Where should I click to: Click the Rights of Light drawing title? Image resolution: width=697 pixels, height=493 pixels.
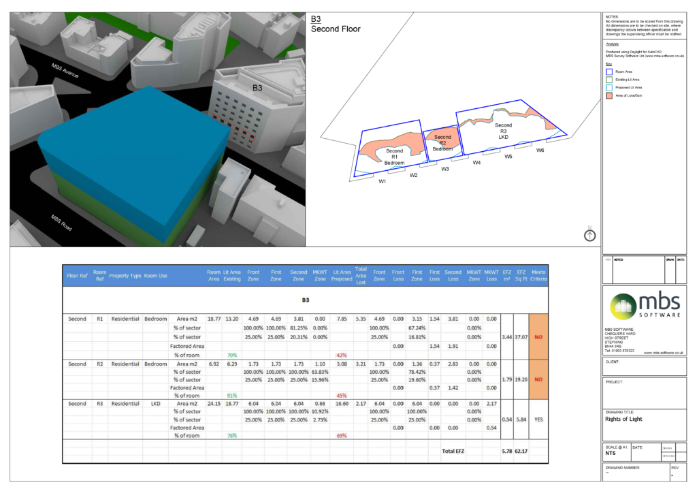623,419
